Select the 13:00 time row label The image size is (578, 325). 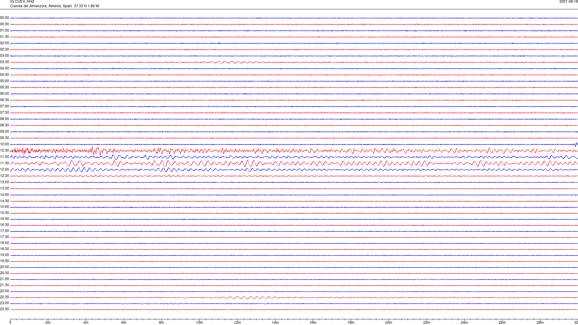click(x=5, y=182)
